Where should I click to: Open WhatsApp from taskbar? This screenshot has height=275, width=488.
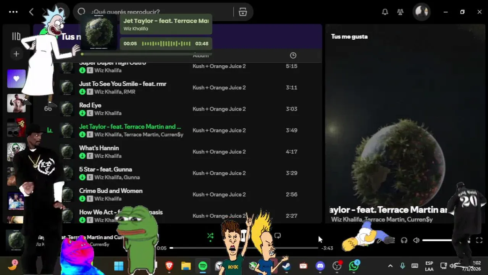pos(354,265)
